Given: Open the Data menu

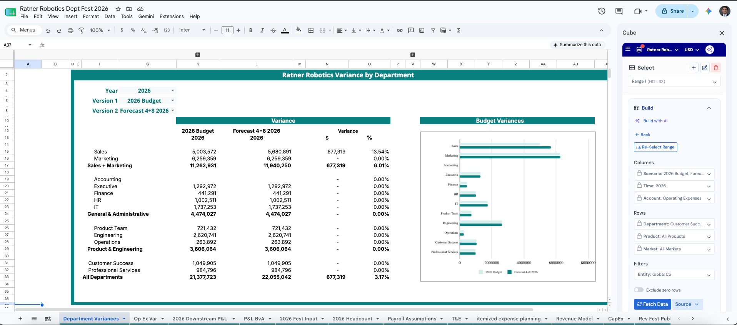Looking at the screenshot, I should pyautogui.click(x=110, y=17).
